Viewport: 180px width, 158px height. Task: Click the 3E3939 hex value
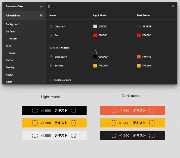click(x=147, y=26)
